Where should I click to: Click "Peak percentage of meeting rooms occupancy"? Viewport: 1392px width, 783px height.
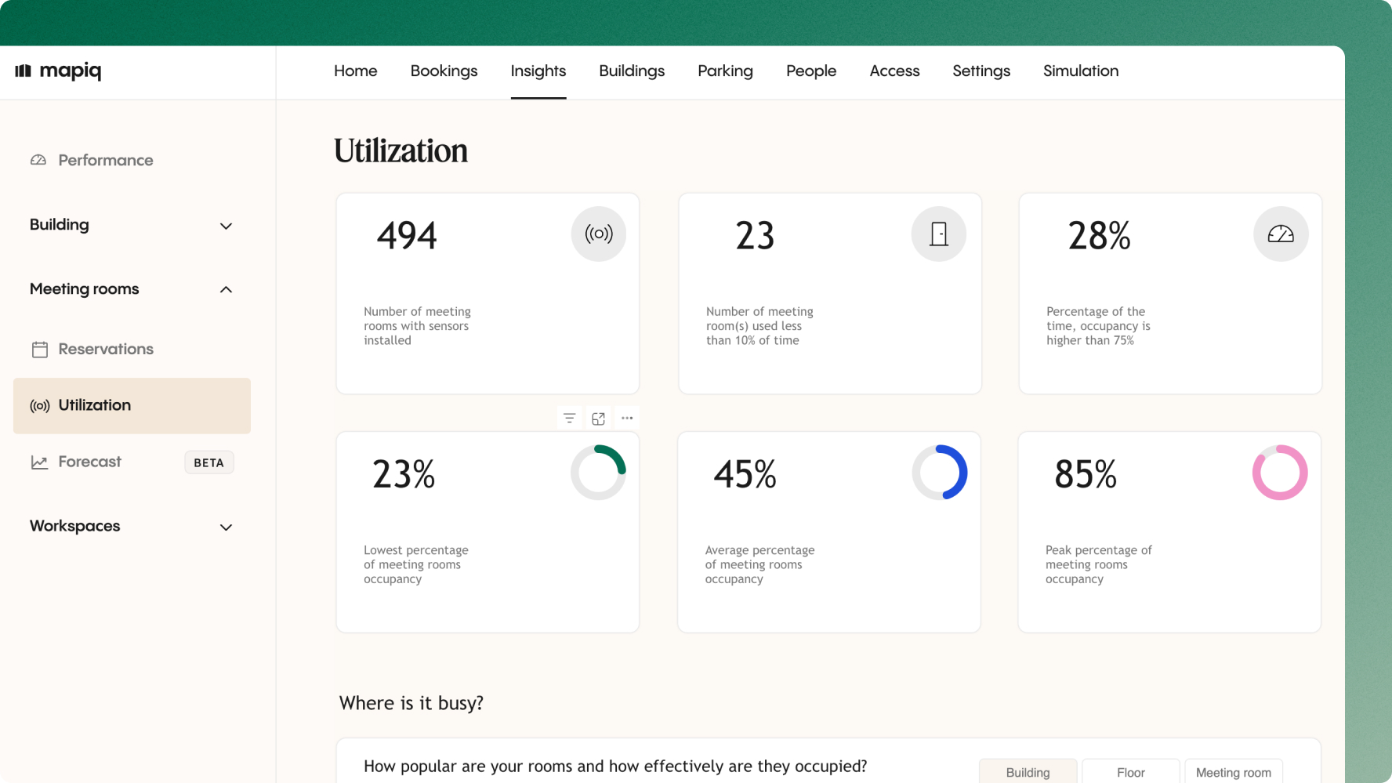(x=1099, y=564)
